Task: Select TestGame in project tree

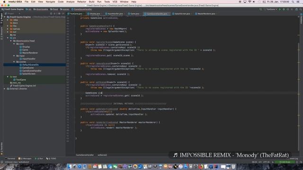Action: tap(19, 80)
